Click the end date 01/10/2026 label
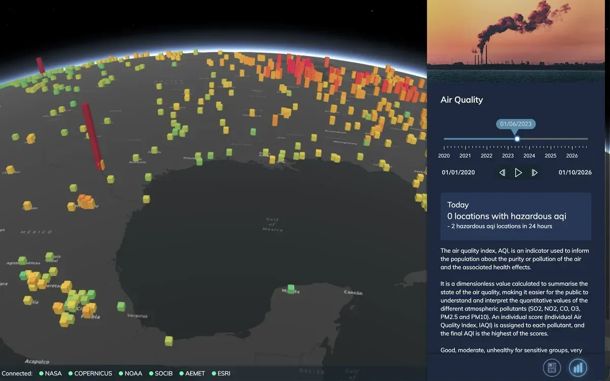The image size is (610, 381). click(x=575, y=173)
